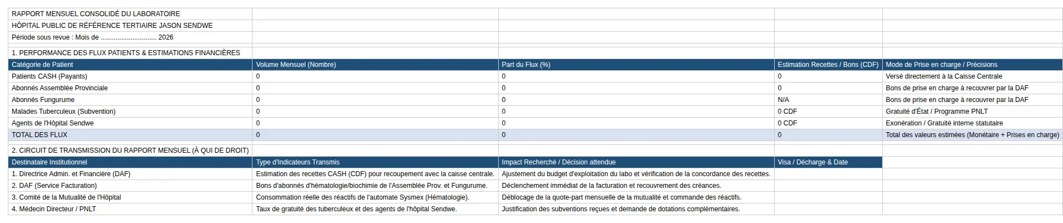Click the 'TOTAL DES FLUX' row label
This screenshot has height=223, width=1063.
(130, 135)
